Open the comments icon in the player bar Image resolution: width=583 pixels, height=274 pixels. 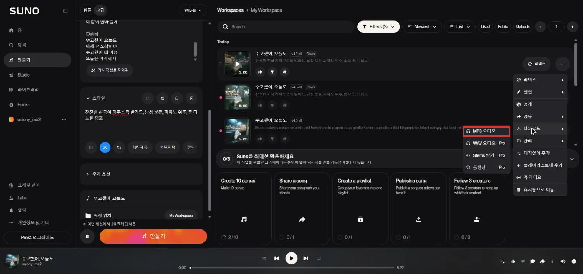(532, 261)
